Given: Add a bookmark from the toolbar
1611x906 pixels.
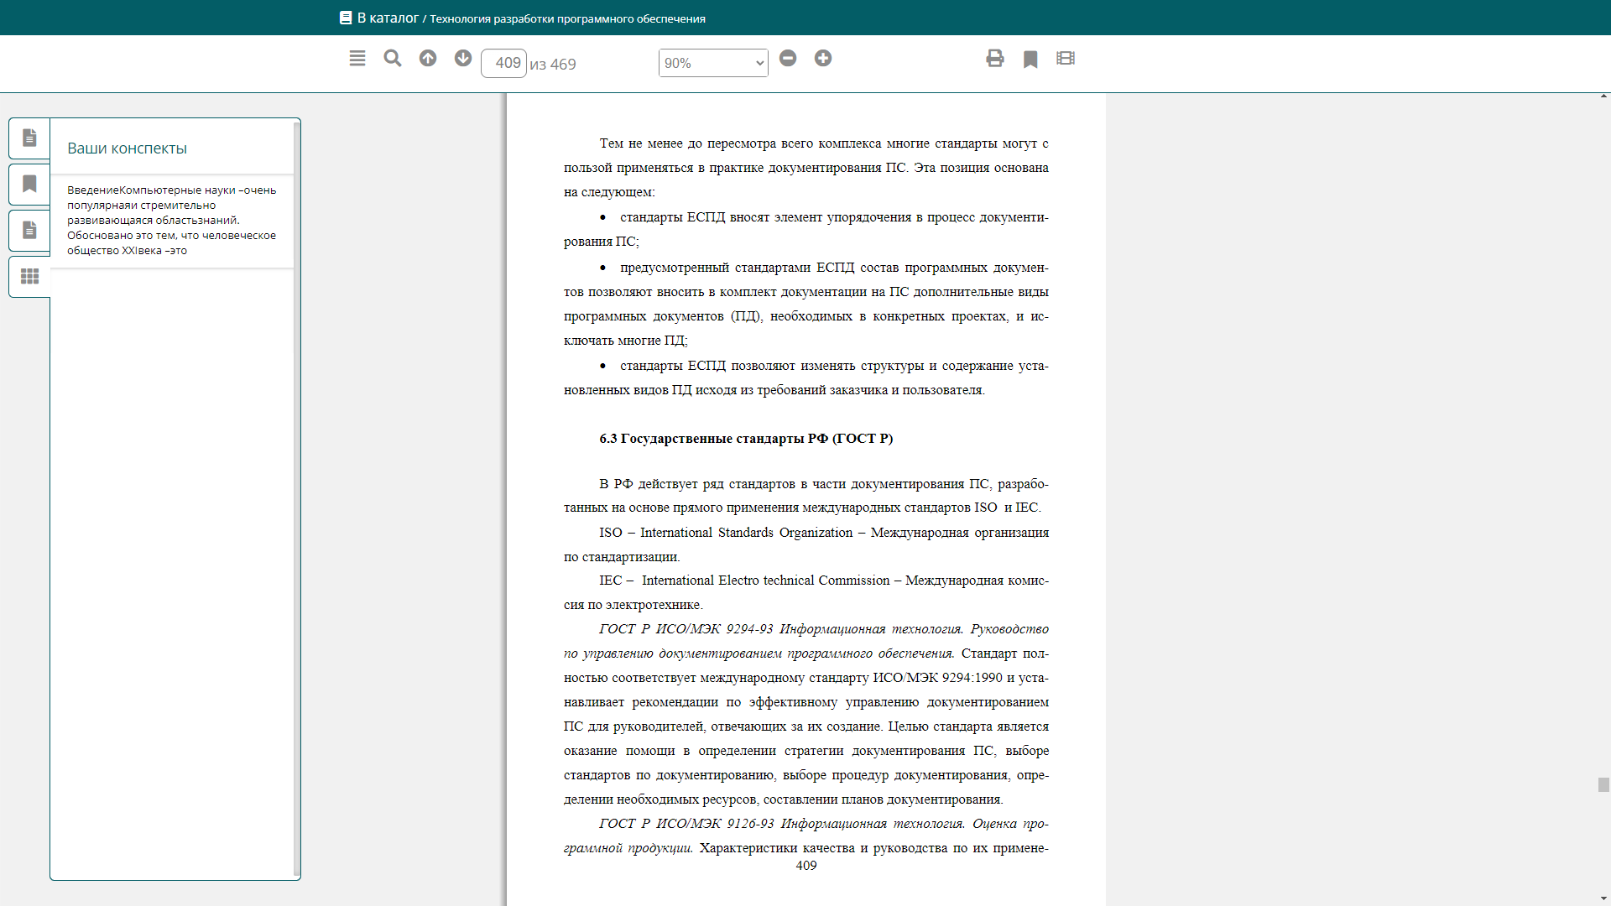Looking at the screenshot, I should [1030, 59].
